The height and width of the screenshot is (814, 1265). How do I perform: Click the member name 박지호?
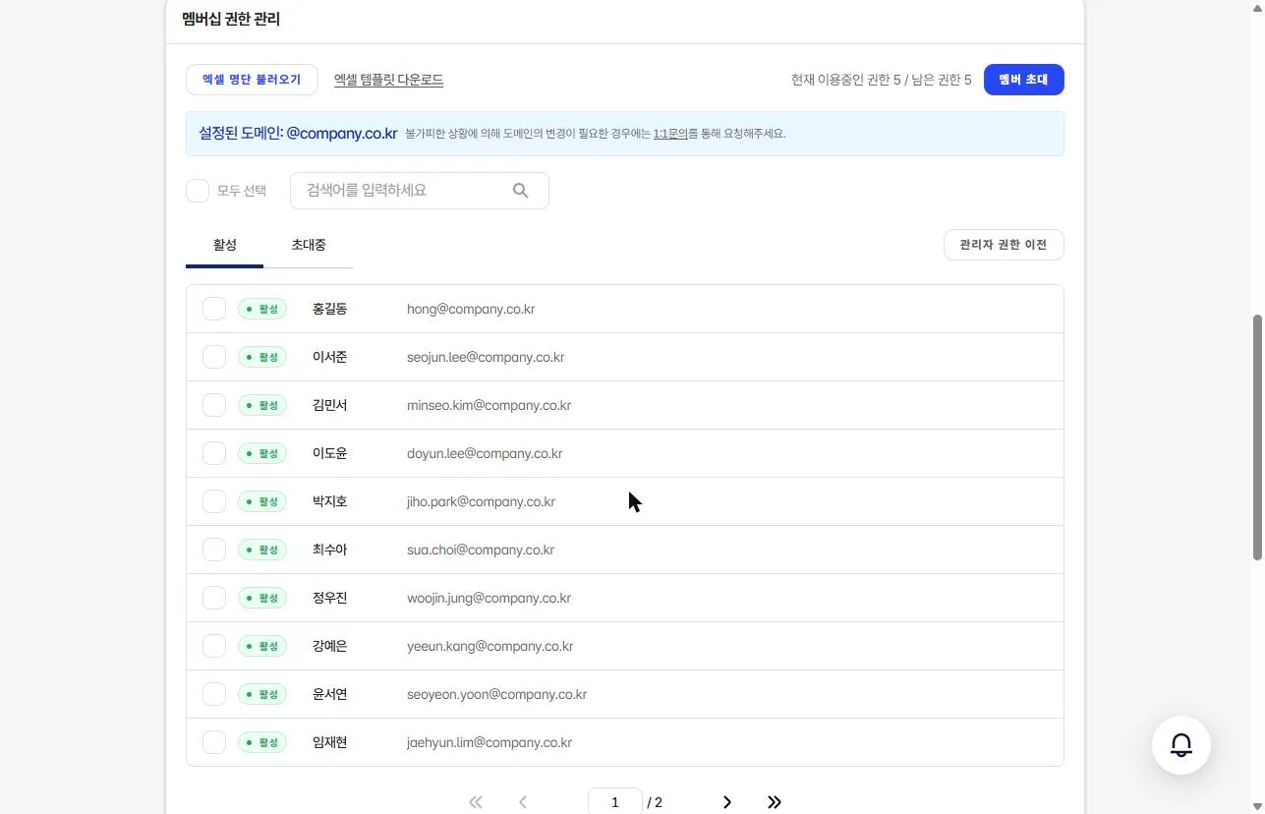click(330, 501)
